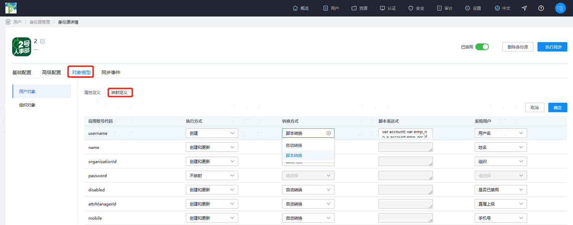
Task: Clear the 脚本转换 selection with the x icon
Action: pos(329,133)
